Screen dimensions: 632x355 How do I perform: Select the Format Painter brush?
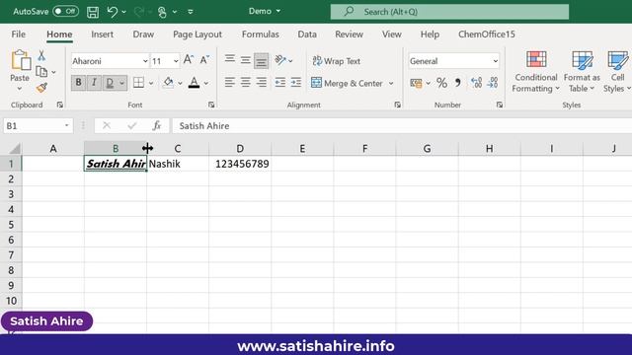(x=41, y=88)
